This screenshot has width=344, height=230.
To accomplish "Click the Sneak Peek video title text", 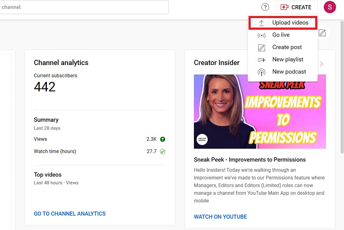I will pyautogui.click(x=250, y=160).
